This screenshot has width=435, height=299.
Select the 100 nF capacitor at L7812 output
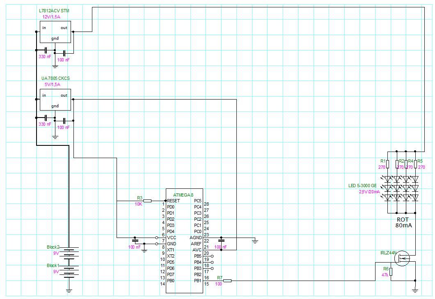coord(64,53)
